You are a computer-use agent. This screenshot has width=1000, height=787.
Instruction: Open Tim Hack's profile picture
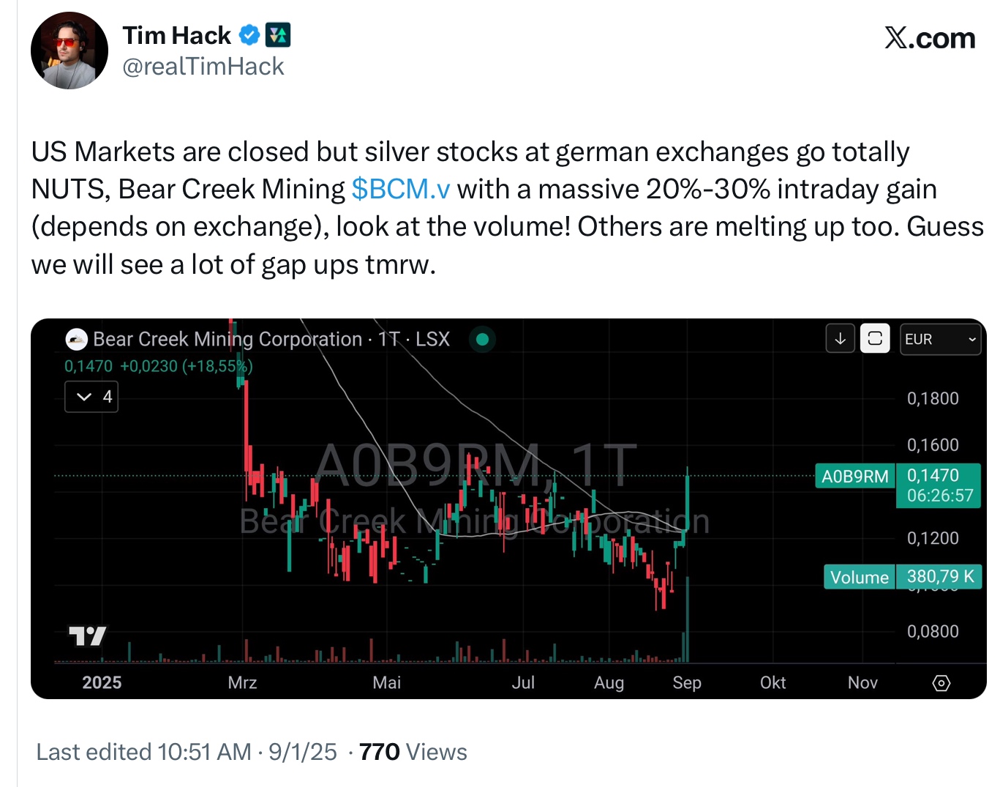tap(69, 51)
